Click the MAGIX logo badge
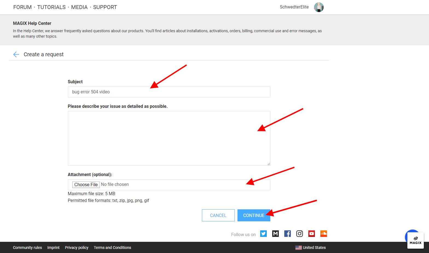Image resolution: width=429 pixels, height=253 pixels. [x=416, y=240]
